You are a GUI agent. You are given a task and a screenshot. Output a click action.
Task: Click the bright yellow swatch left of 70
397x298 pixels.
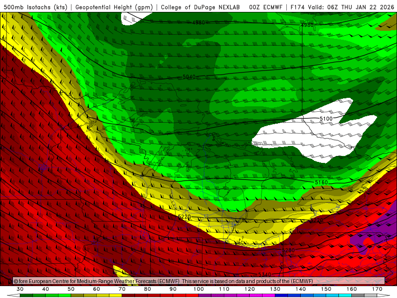116,296
